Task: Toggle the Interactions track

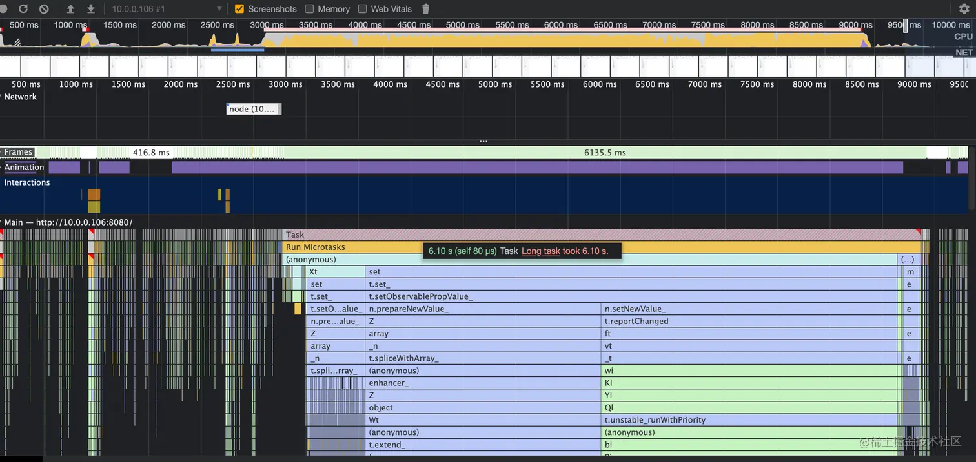Action: tap(26, 182)
